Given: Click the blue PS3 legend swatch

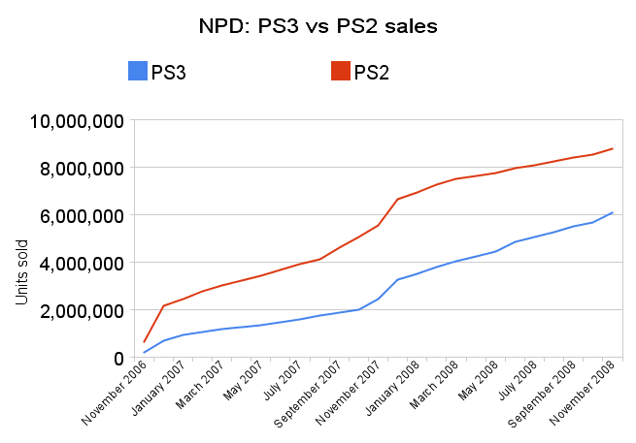Looking at the screenshot, I should pos(138,71).
